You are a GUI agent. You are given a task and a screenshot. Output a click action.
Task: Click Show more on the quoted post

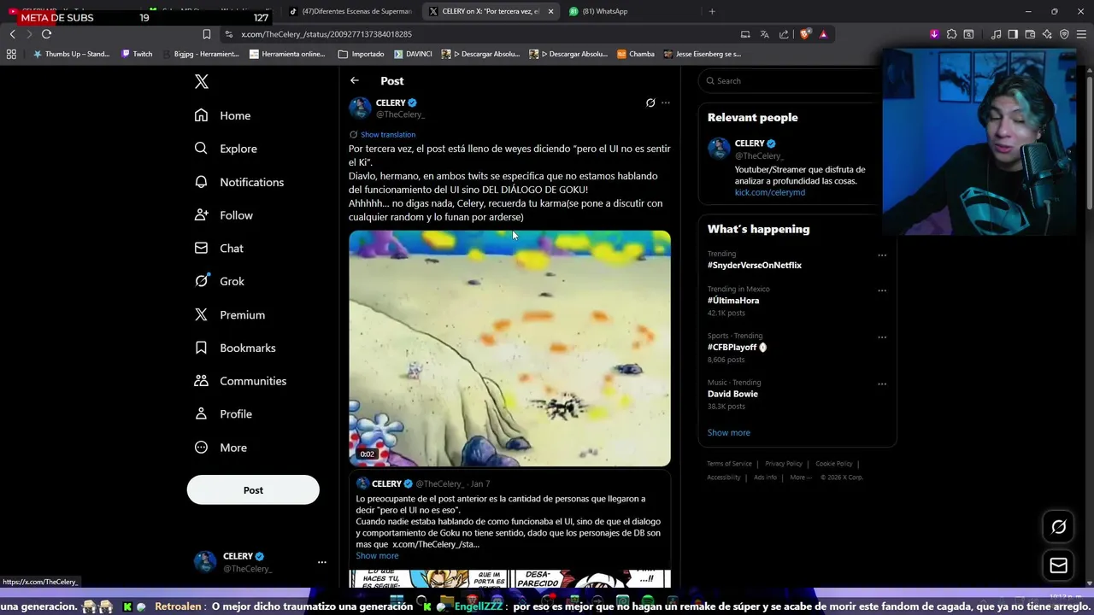[x=377, y=556]
